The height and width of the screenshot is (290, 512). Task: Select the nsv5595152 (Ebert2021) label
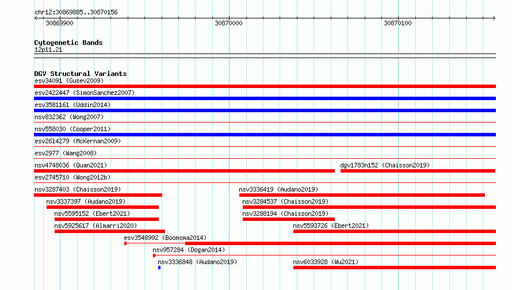point(92,213)
